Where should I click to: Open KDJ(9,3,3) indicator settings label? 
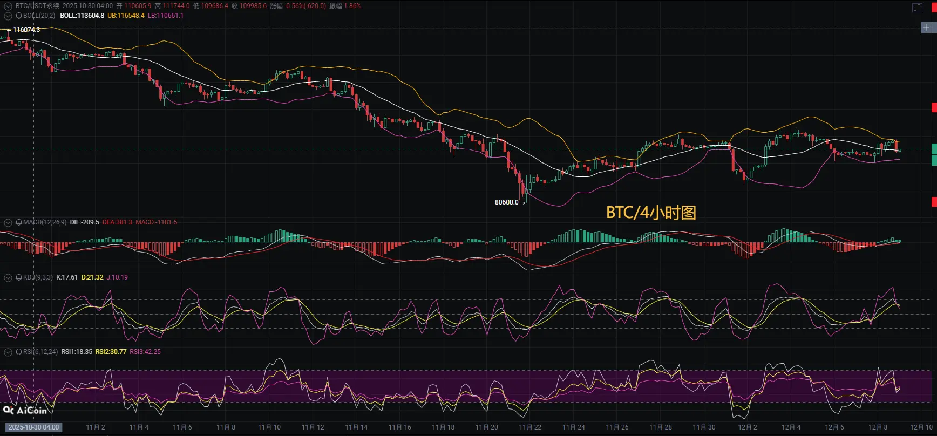click(38, 277)
